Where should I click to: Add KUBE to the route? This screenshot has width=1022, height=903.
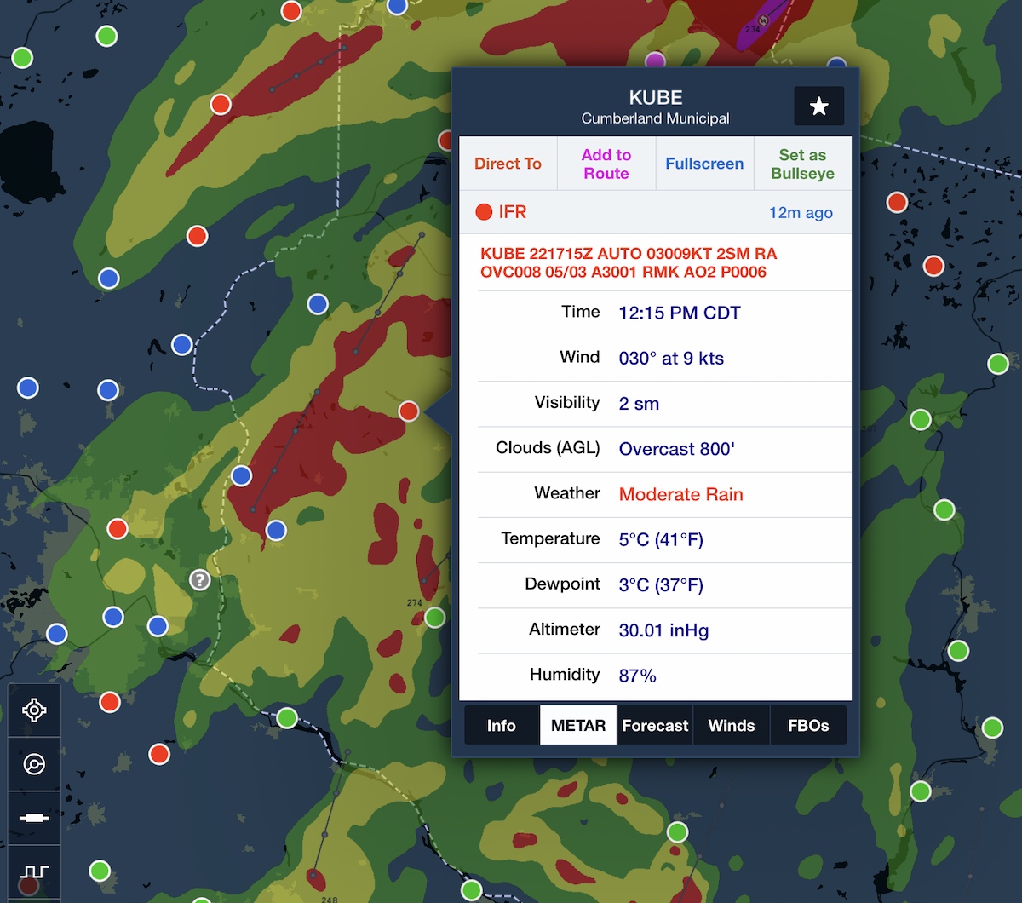606,164
